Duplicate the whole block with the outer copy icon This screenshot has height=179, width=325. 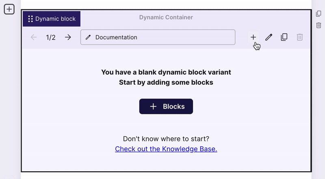pos(318,14)
